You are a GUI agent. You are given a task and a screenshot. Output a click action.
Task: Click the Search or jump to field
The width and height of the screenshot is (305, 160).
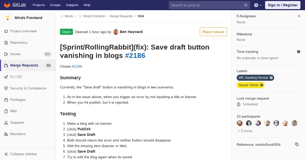(x=209, y=5)
